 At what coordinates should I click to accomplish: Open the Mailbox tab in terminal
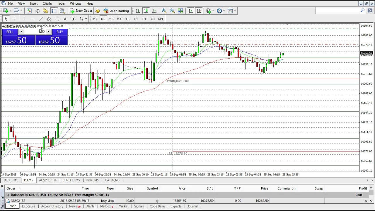[107, 206]
